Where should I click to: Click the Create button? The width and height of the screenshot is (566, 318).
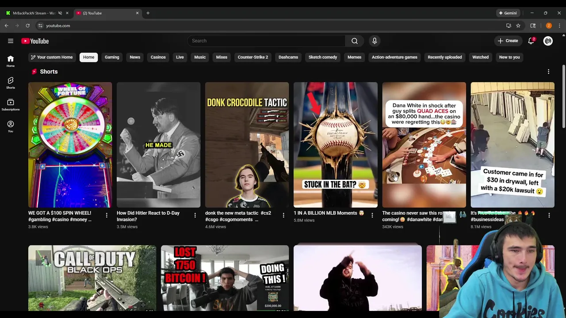pyautogui.click(x=508, y=41)
